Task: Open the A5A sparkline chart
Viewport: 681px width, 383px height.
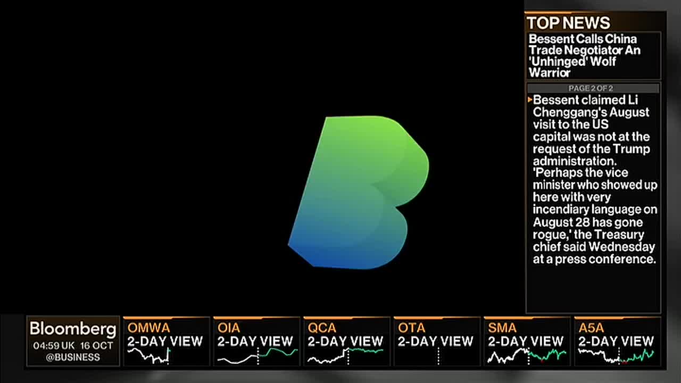Action: [x=616, y=355]
